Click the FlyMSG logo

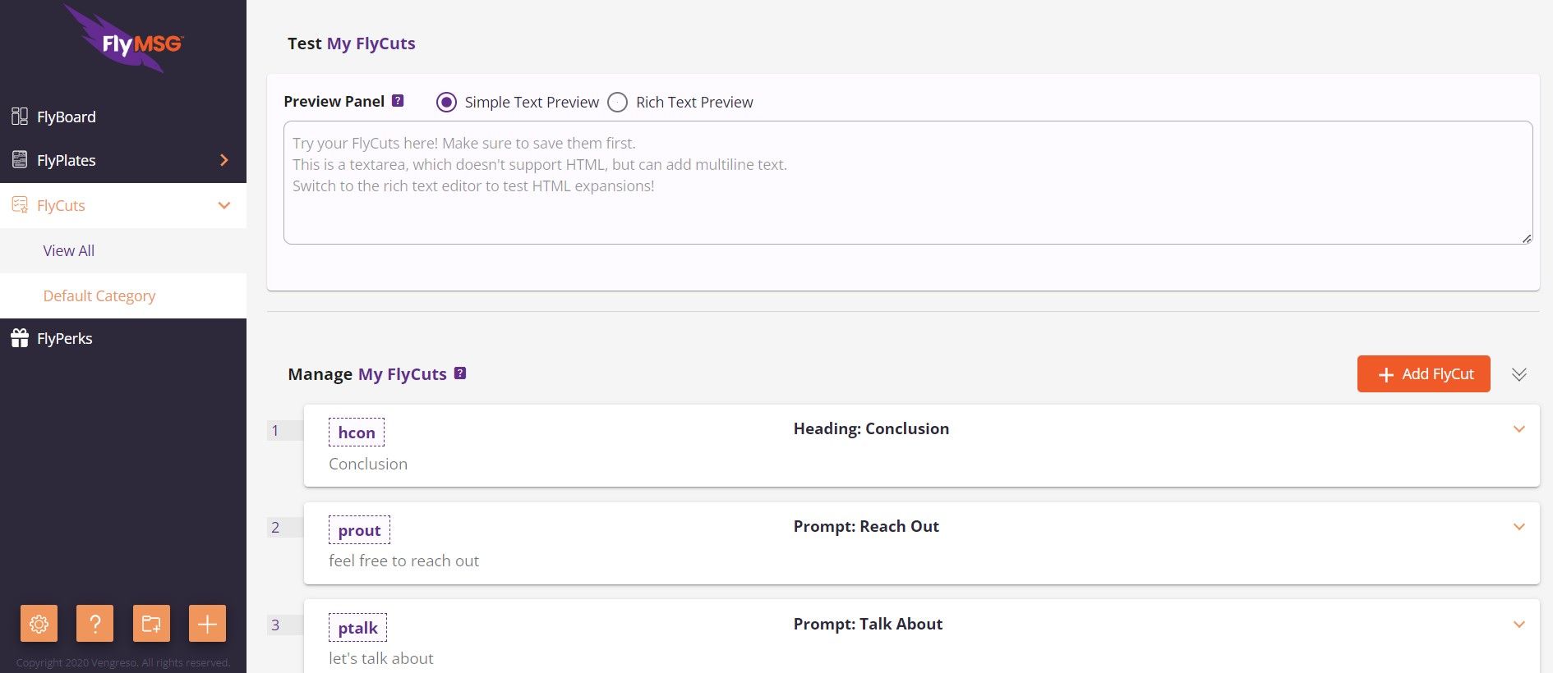tap(125, 39)
